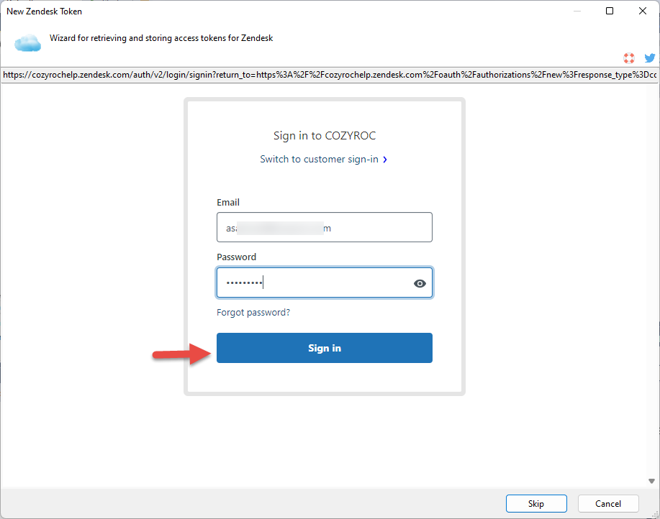Click the wizard description text
660x519 pixels.
[161, 38]
